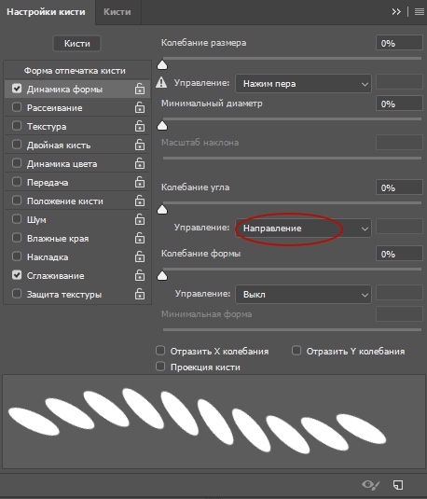This screenshot has width=427, height=499.
Task: Click the warning triangle near Управление
Action: click(161, 83)
